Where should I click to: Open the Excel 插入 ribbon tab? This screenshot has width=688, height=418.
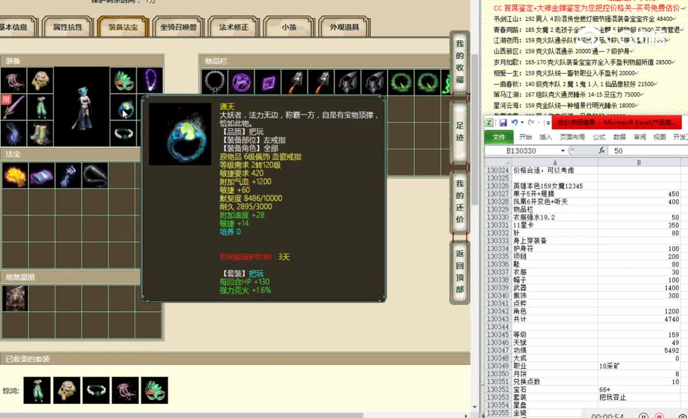click(546, 137)
